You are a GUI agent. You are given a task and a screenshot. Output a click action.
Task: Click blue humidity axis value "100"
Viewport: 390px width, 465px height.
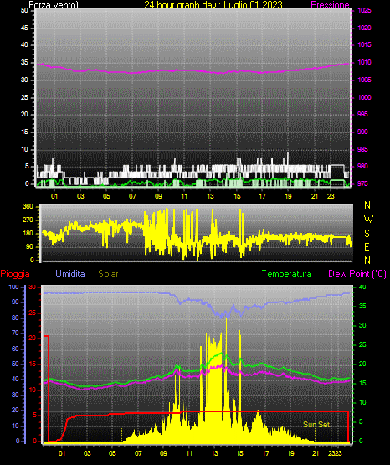coord(13,287)
